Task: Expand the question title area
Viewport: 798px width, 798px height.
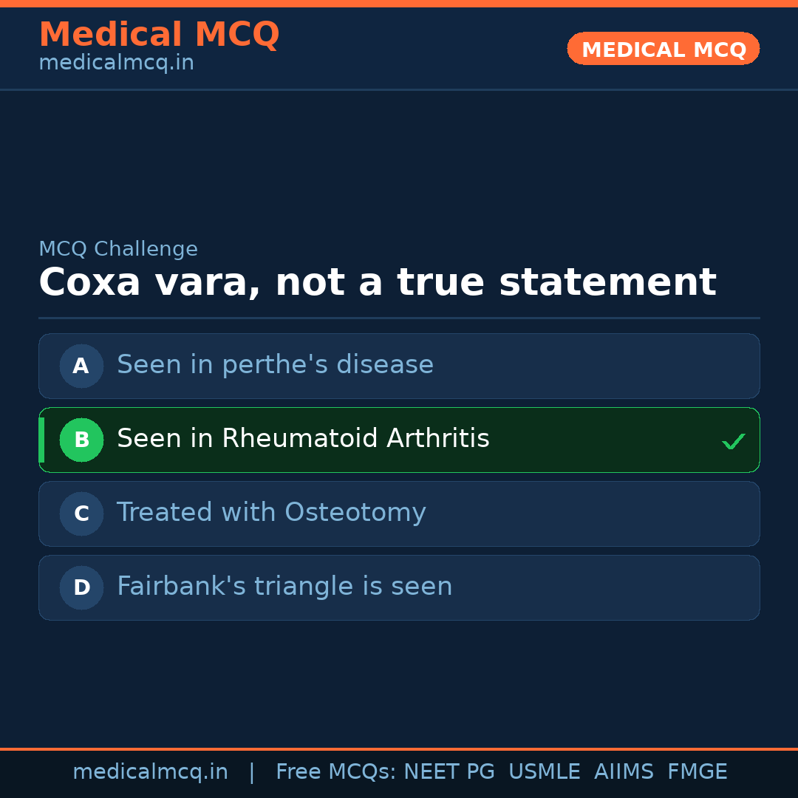Action: (377, 282)
